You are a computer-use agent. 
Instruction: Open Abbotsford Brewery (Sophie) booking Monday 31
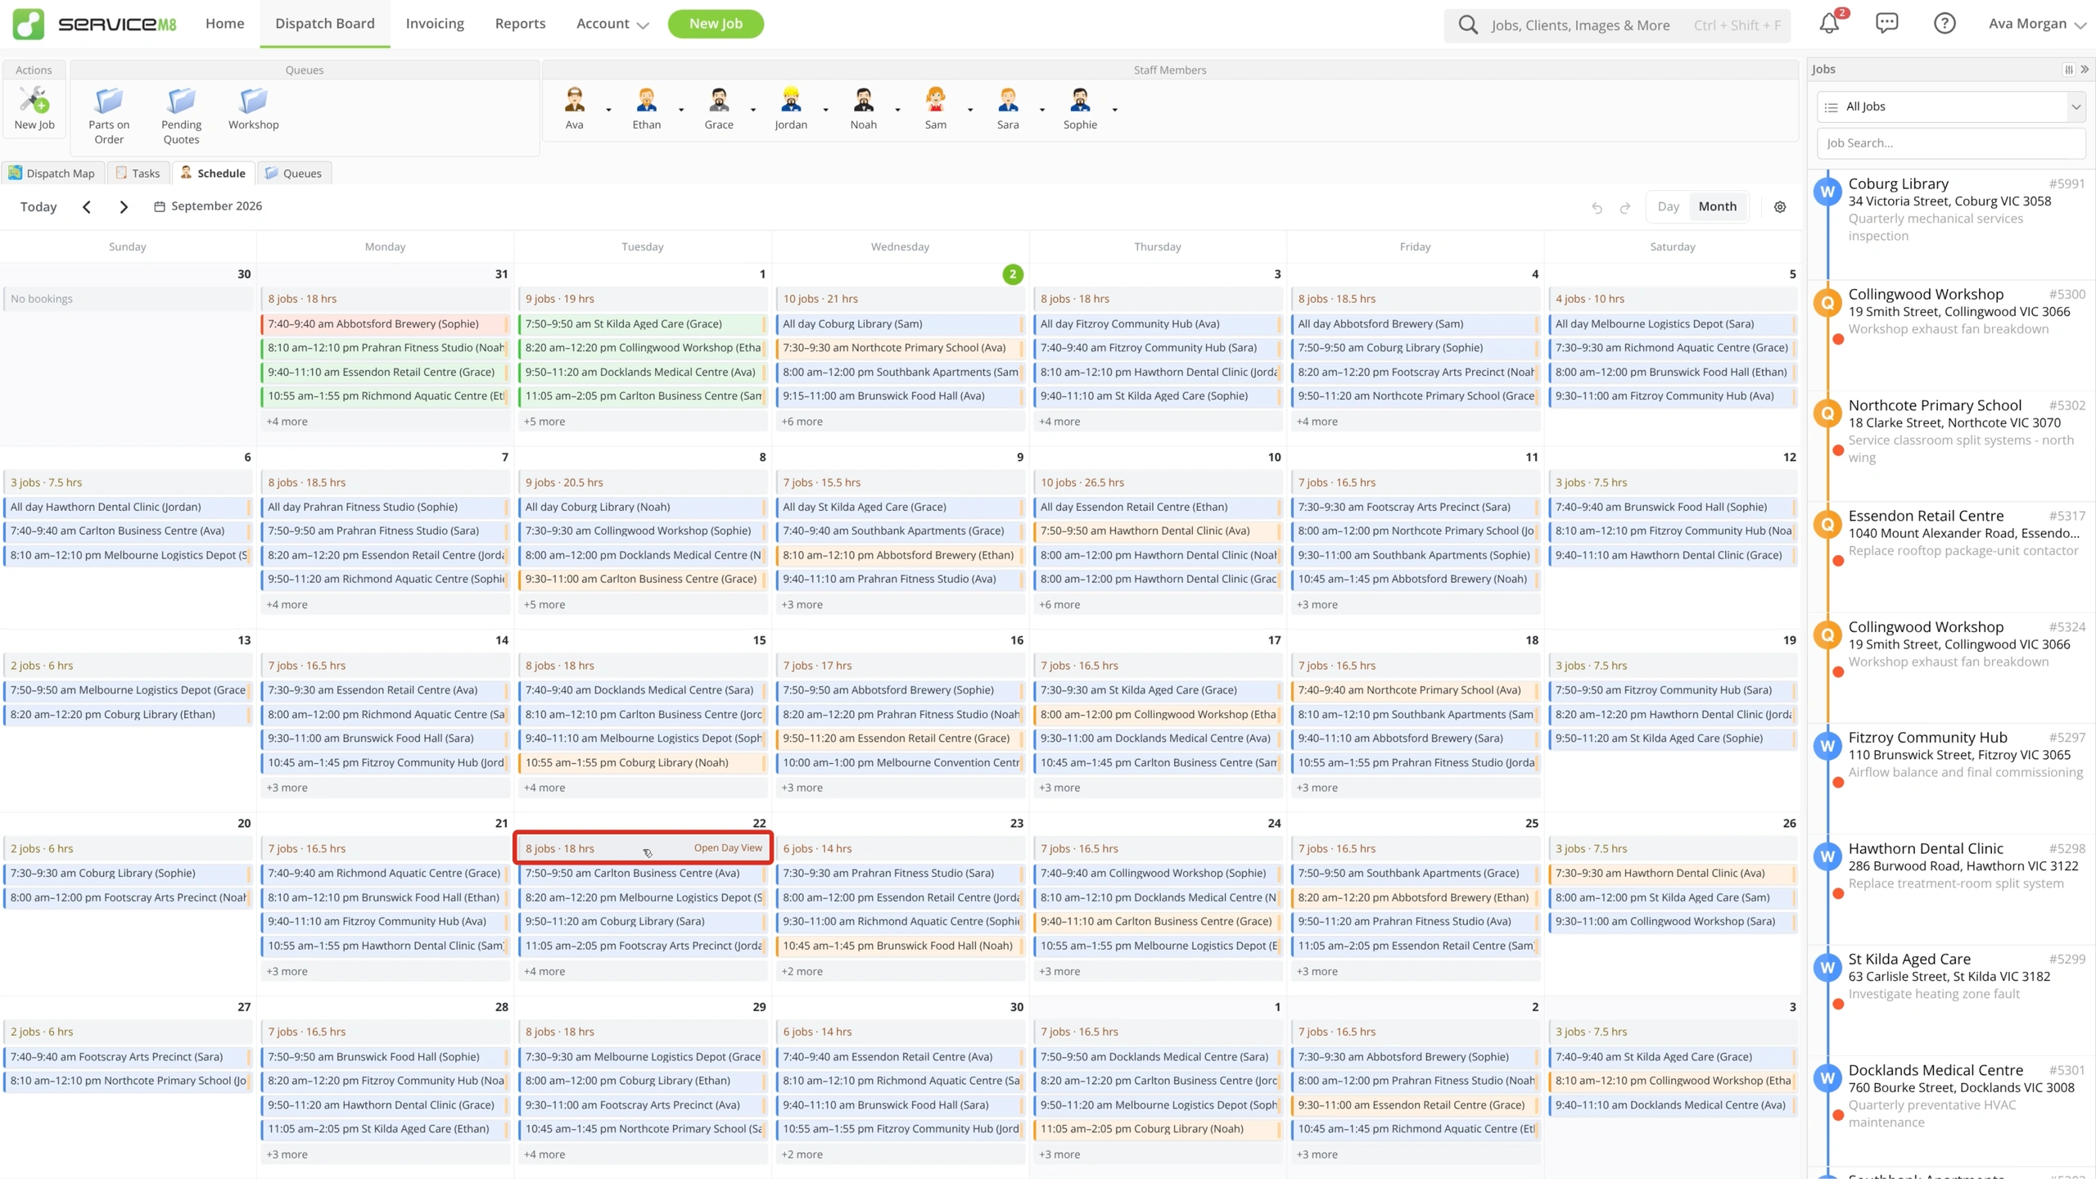click(385, 324)
